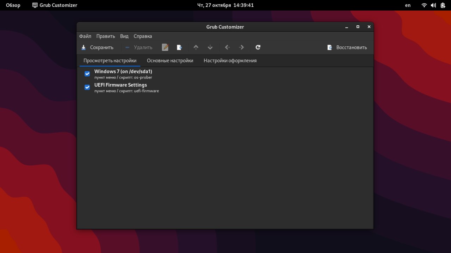Select the Windows 7 (on /dev/sda1) row
Image resolution: width=451 pixels, height=253 pixels.
pos(225,74)
